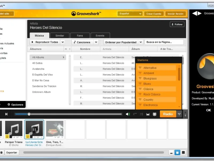Image resolution: width=214 pixels, height=161 pixels.
Task: Select the 40 Exitos album
Action: (x=37, y=63)
